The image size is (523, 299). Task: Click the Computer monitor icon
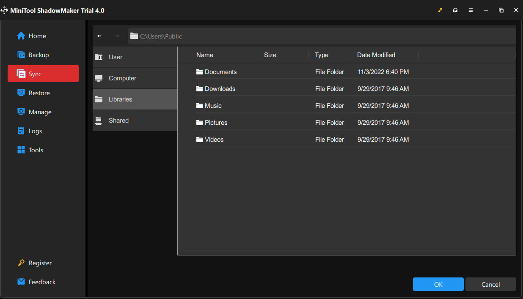click(x=99, y=78)
